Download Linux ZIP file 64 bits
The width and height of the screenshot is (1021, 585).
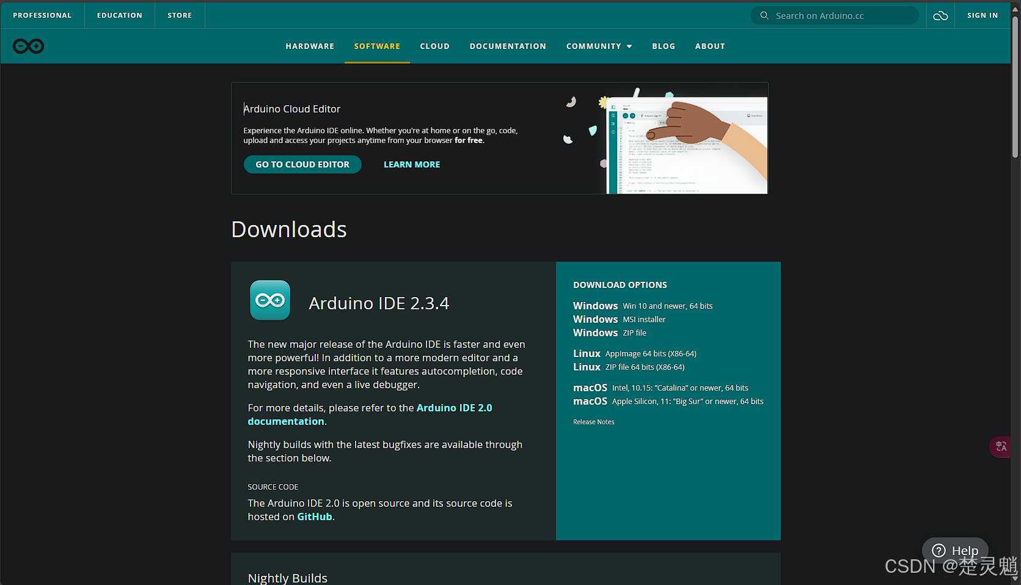pos(629,367)
